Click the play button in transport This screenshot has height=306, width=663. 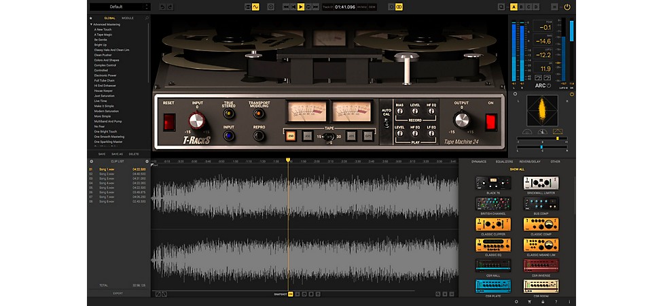pyautogui.click(x=301, y=7)
